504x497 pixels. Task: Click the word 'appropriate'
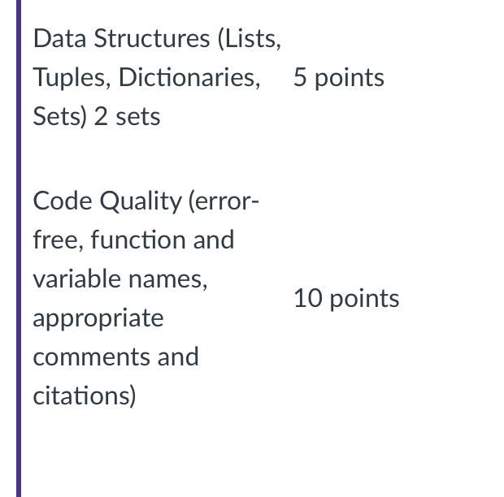(98, 319)
